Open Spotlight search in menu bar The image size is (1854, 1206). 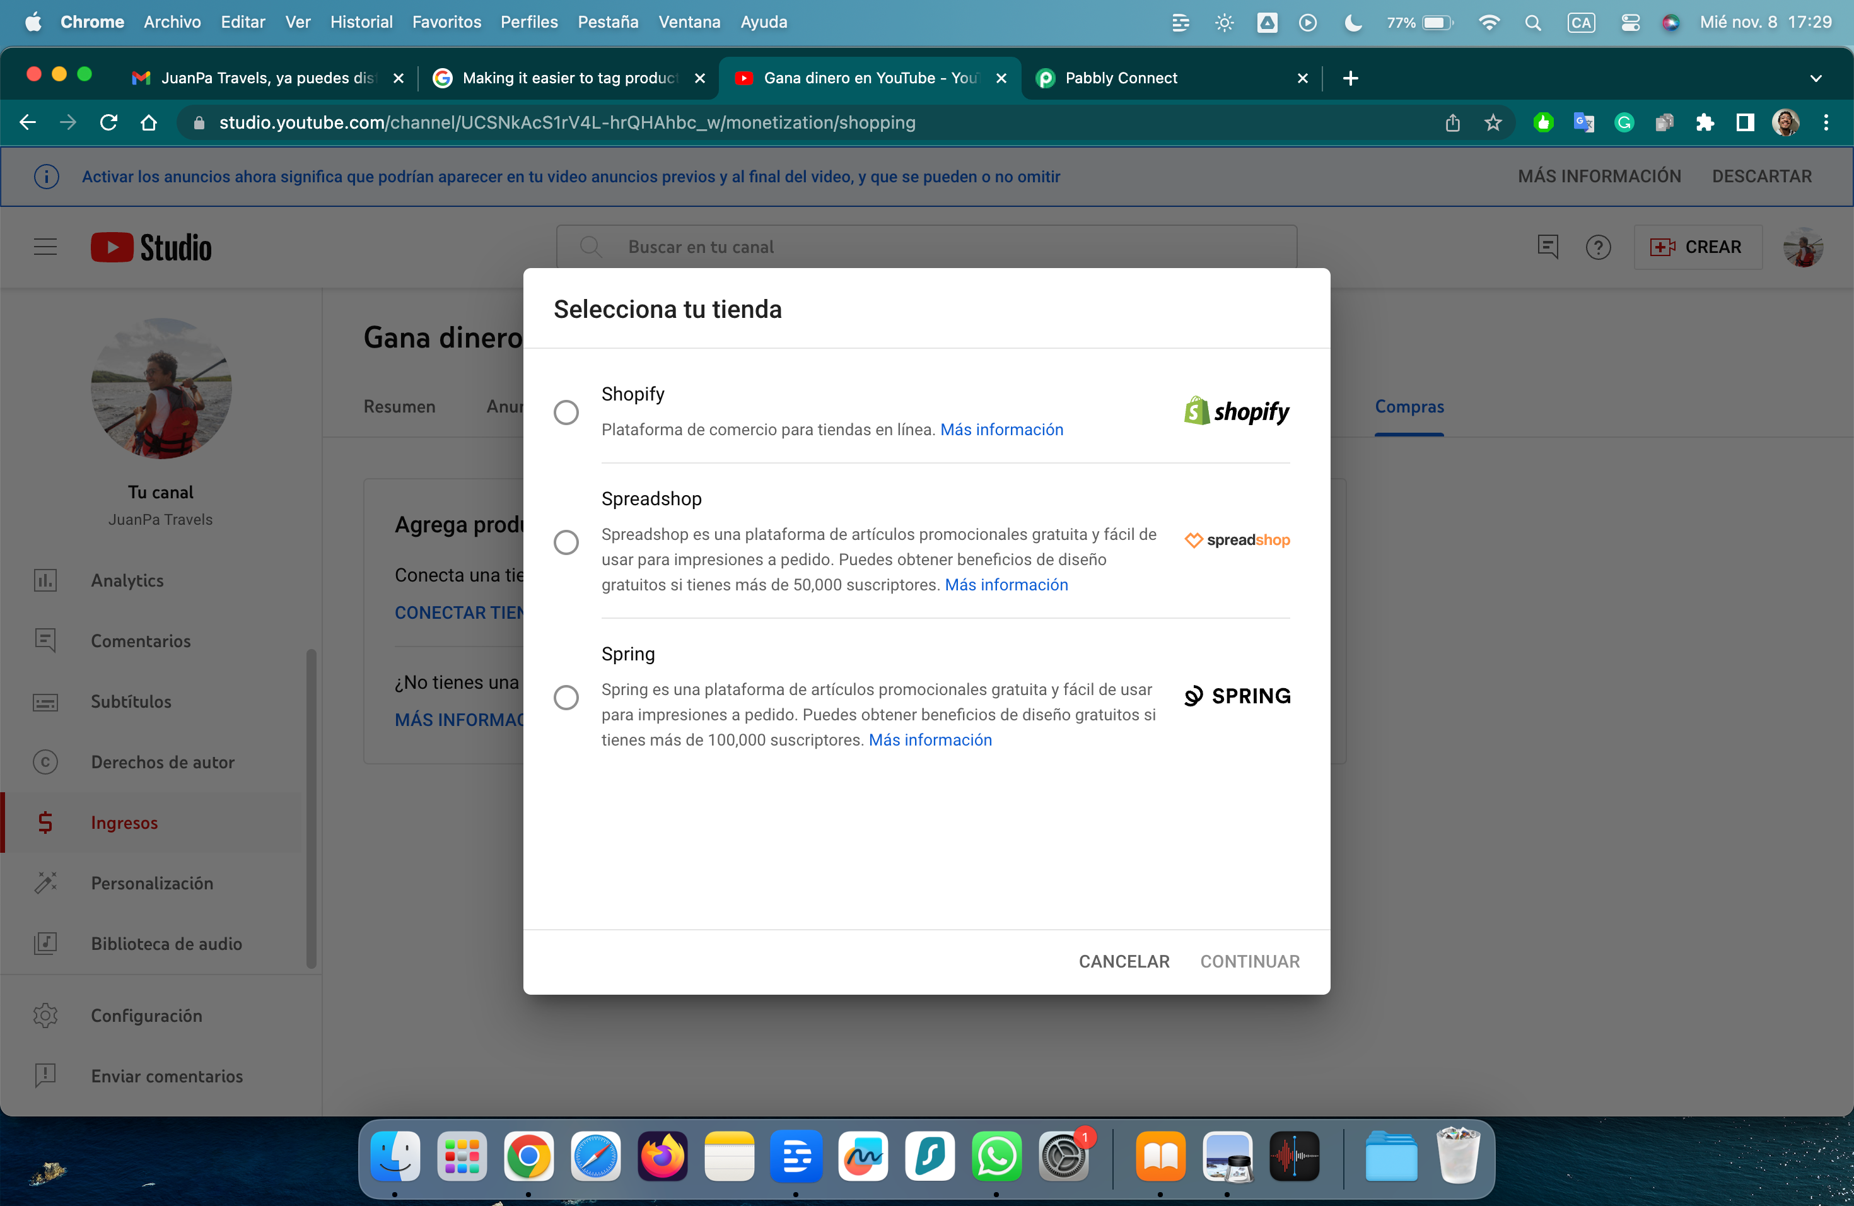[1532, 23]
